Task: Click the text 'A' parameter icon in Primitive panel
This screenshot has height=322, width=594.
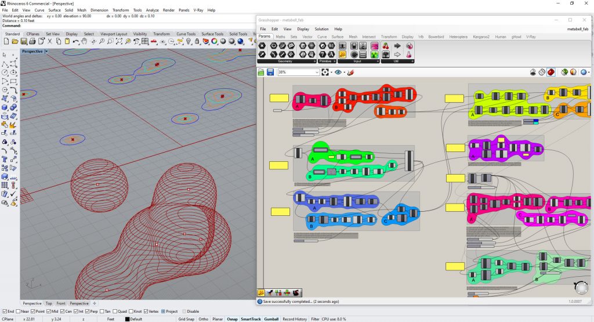Action: pos(331,55)
